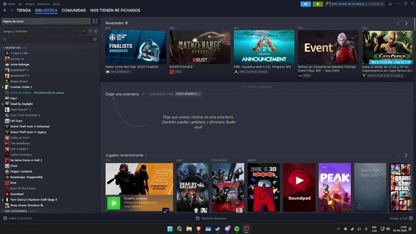416x234 pixels.
Task: Open Rainbow Six Siege X cover
Action: [x=228, y=188]
